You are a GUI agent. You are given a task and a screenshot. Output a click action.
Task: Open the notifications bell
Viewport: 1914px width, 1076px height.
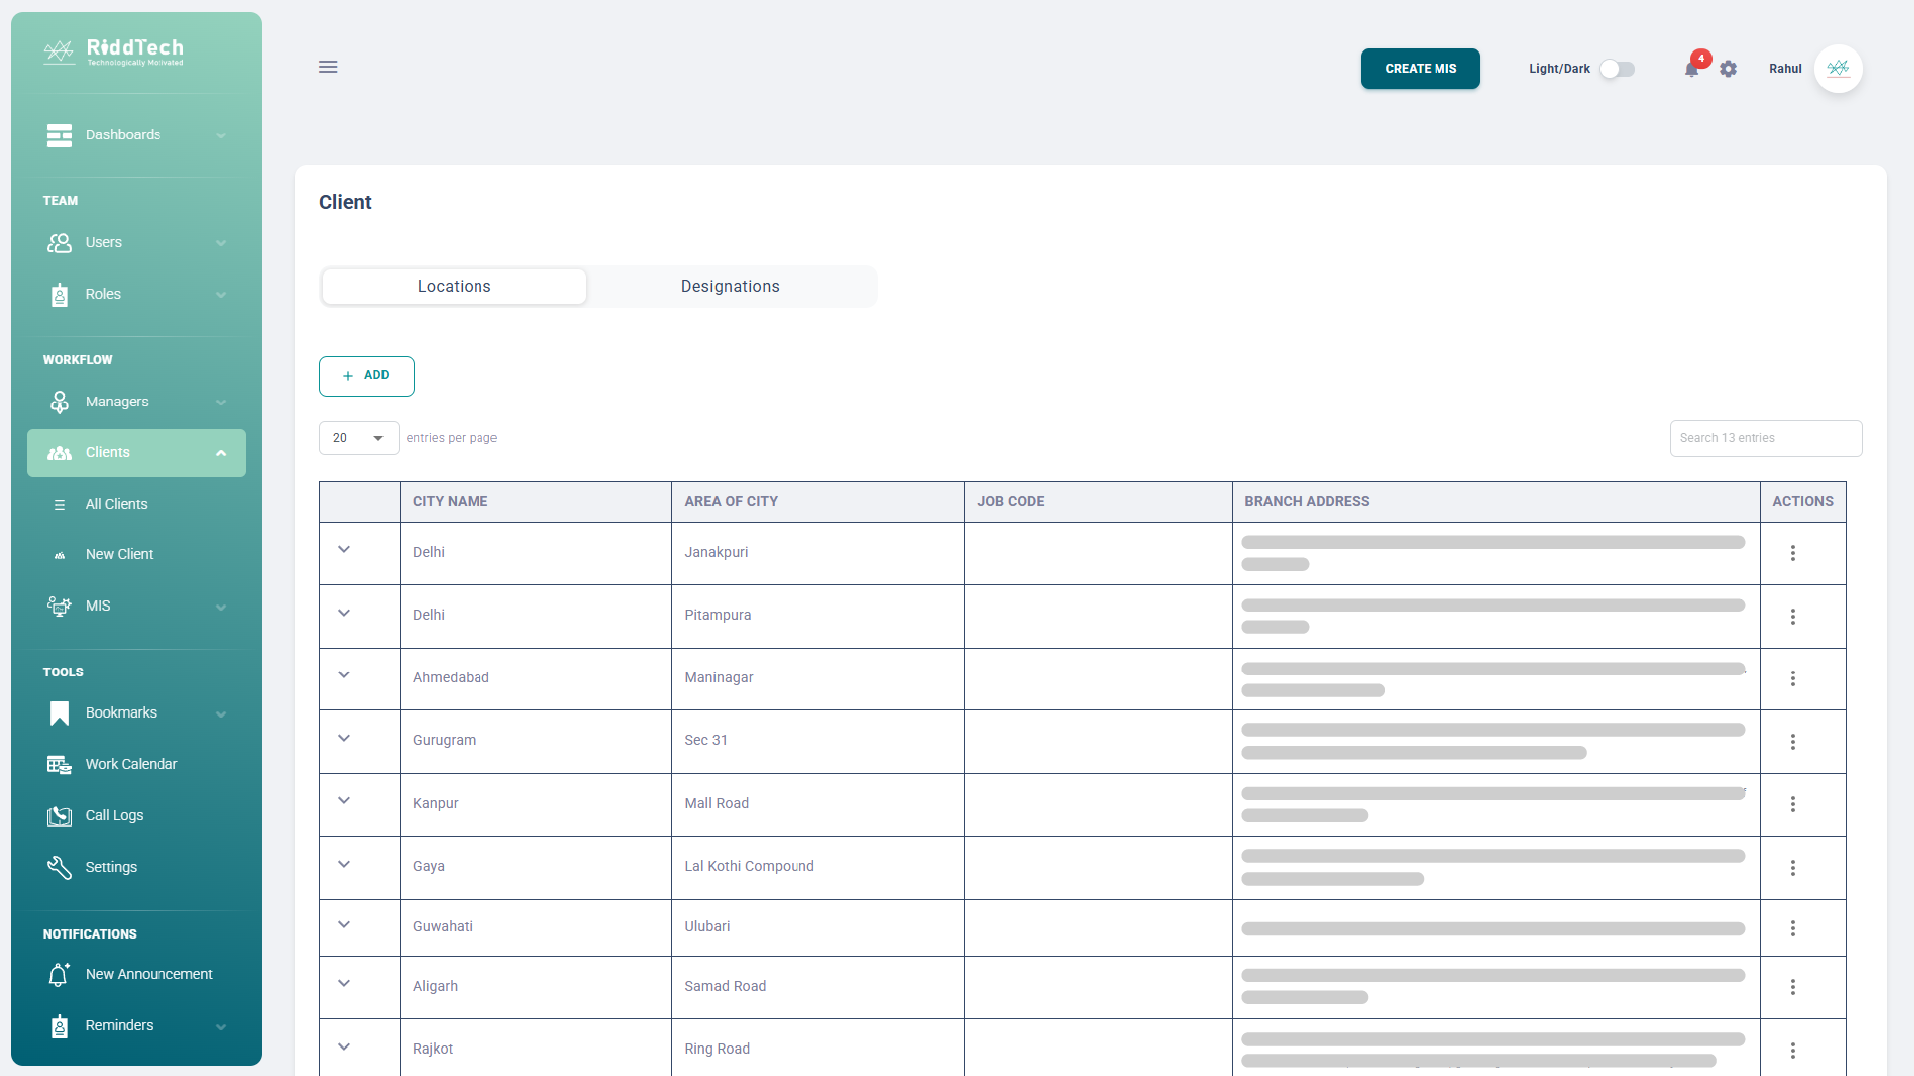coord(1692,69)
